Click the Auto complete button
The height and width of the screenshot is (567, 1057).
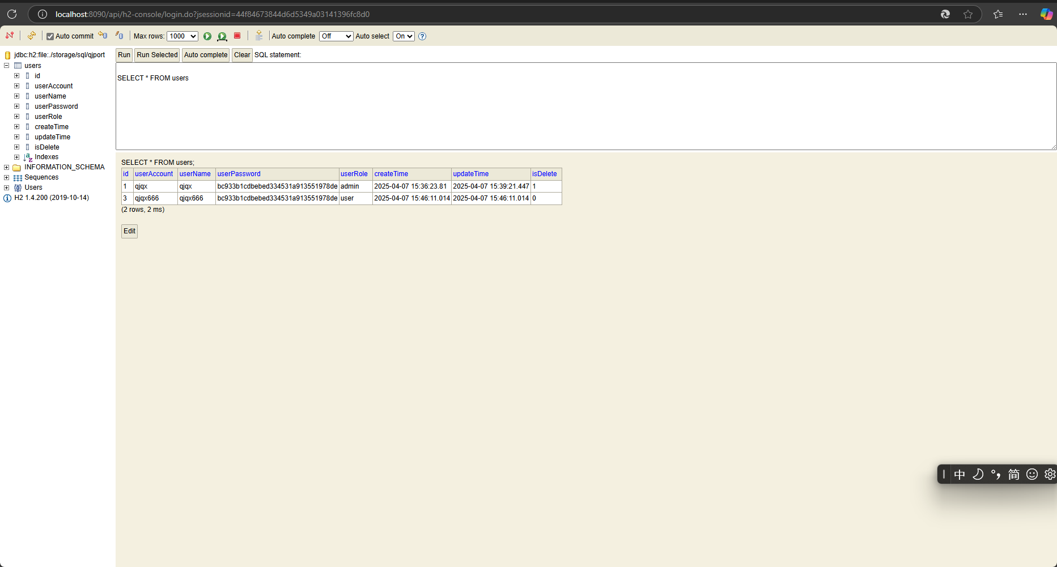[x=206, y=55]
